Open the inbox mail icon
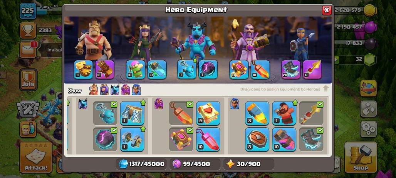 28,49
